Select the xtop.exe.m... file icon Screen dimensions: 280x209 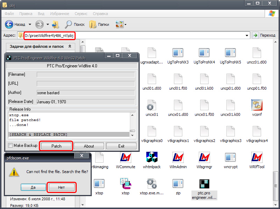[152, 184]
